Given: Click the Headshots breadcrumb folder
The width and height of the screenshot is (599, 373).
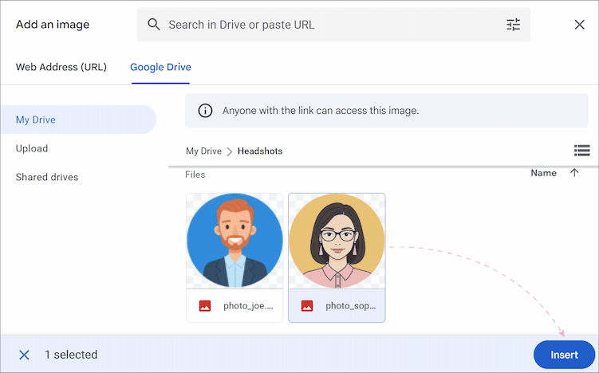Looking at the screenshot, I should pyautogui.click(x=260, y=151).
